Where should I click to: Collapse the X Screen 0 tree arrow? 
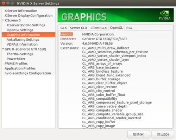point(3,20)
